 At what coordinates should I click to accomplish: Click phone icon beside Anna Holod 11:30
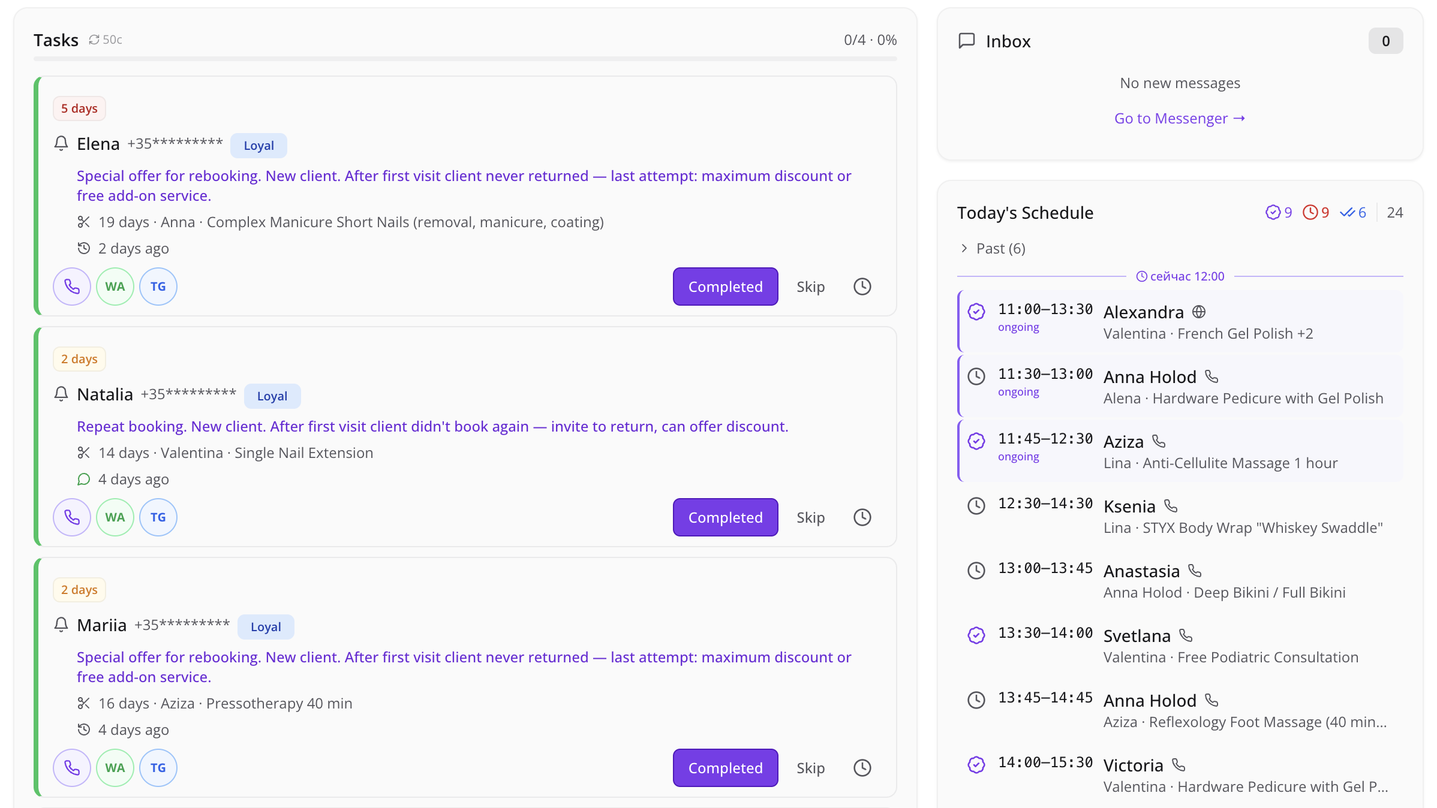coord(1211,376)
